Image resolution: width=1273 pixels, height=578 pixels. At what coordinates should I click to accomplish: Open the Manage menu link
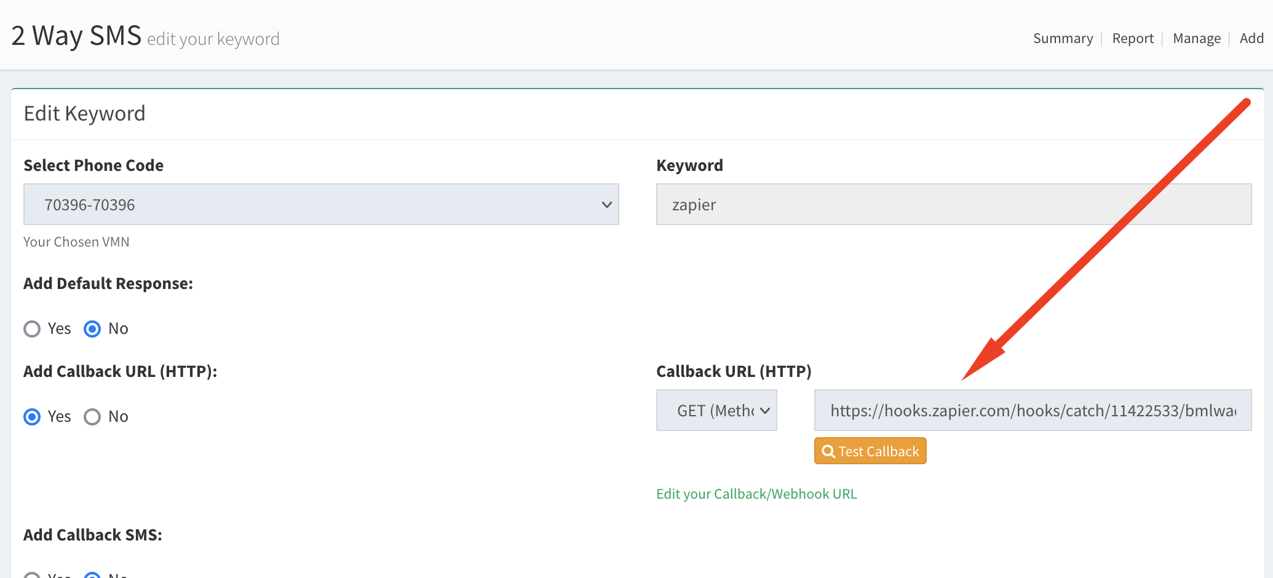click(1197, 38)
